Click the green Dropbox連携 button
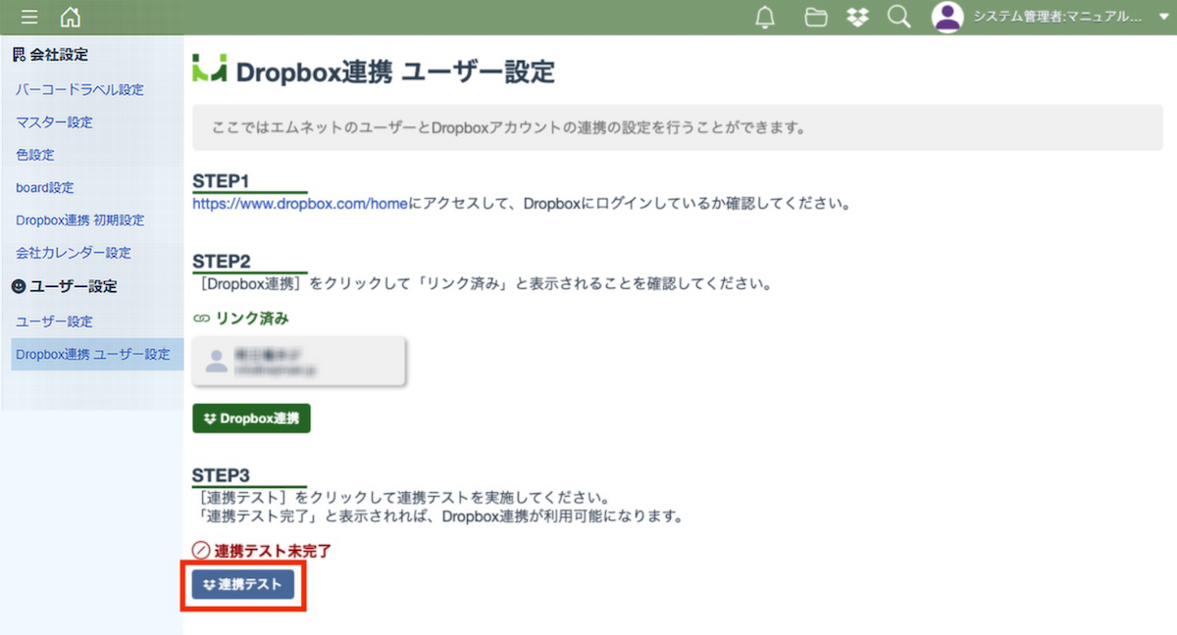 (x=251, y=418)
